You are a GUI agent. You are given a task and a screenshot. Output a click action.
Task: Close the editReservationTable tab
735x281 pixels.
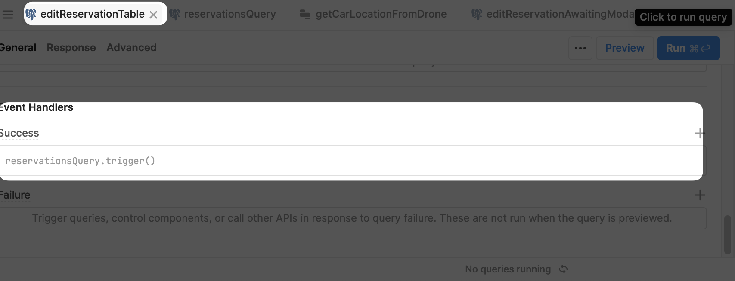pos(153,15)
